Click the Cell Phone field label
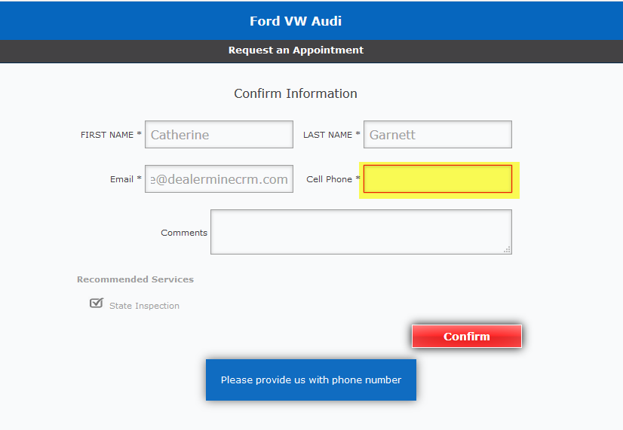 329,180
